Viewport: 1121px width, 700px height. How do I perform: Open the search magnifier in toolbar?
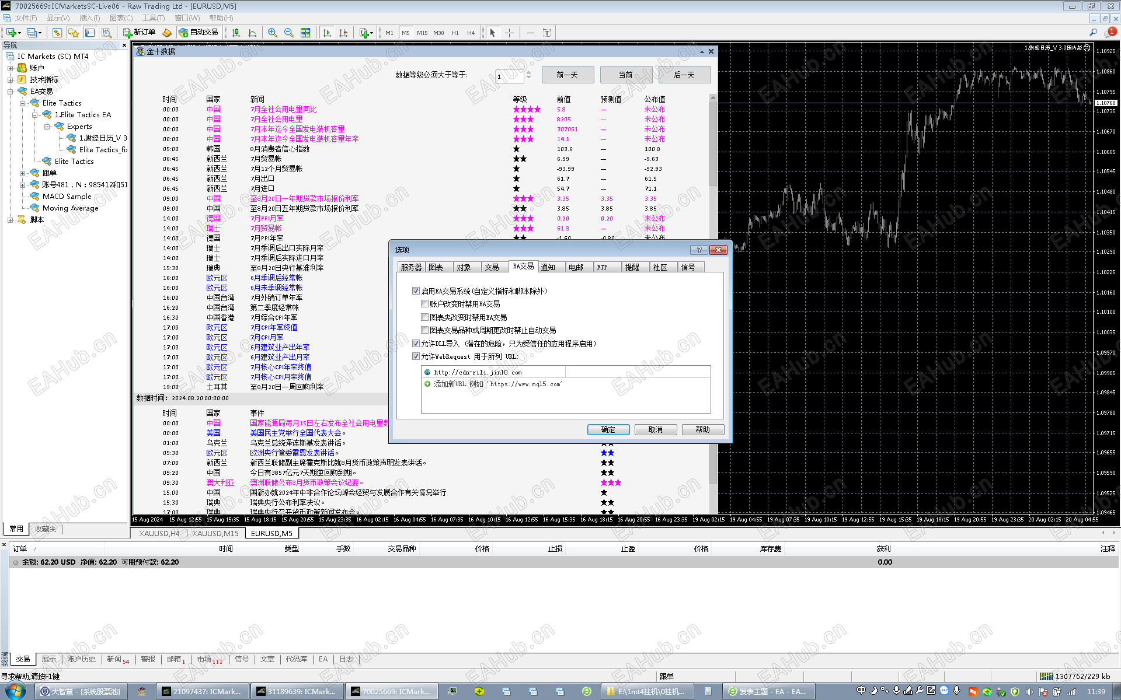pyautogui.click(x=1093, y=33)
